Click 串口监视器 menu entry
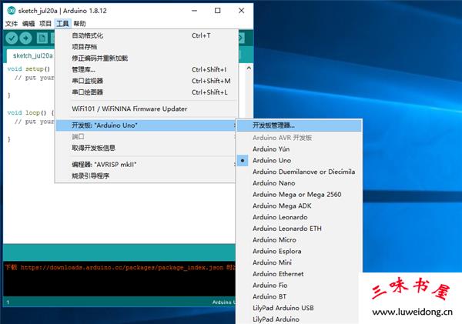The width and height of the screenshot is (462, 324). pos(87,81)
